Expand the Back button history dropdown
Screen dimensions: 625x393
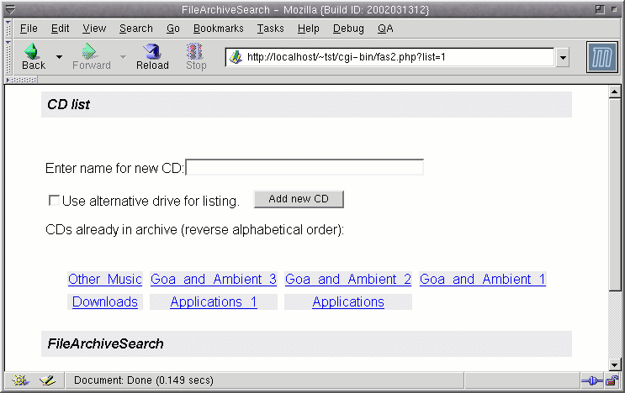coord(59,57)
